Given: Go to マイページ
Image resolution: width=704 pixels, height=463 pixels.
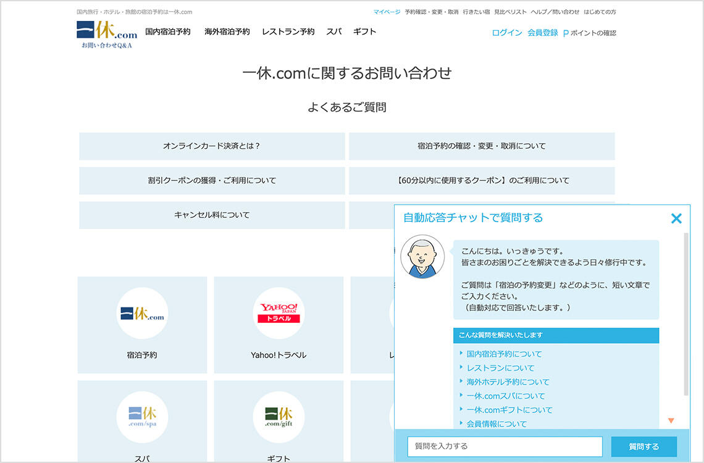Looking at the screenshot, I should [387, 12].
